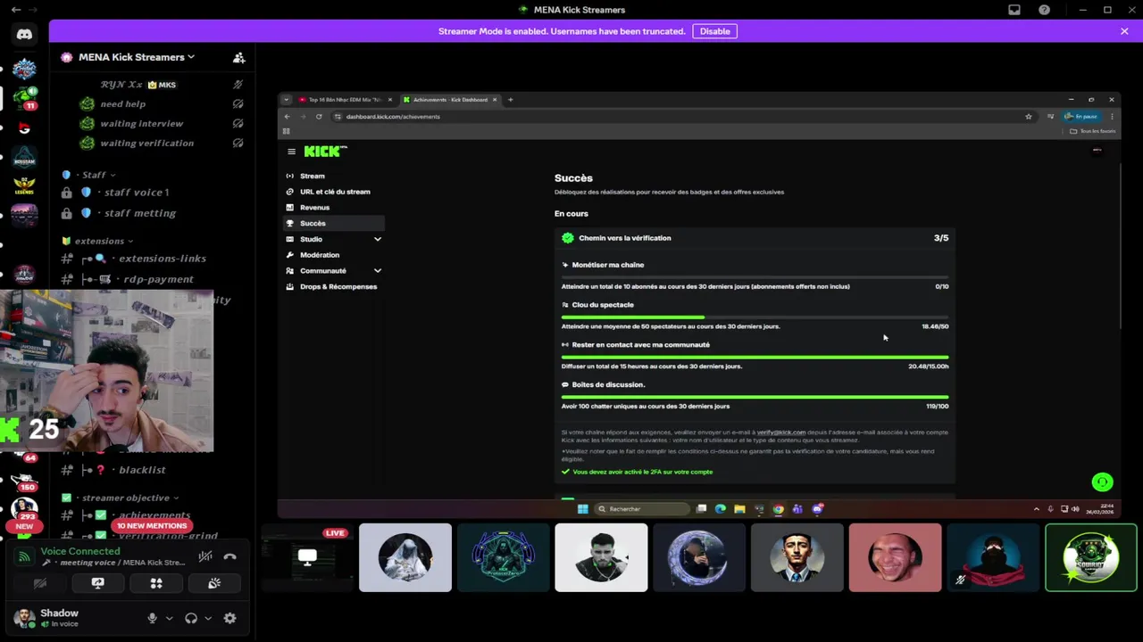Open audio output options chevron

click(x=208, y=618)
